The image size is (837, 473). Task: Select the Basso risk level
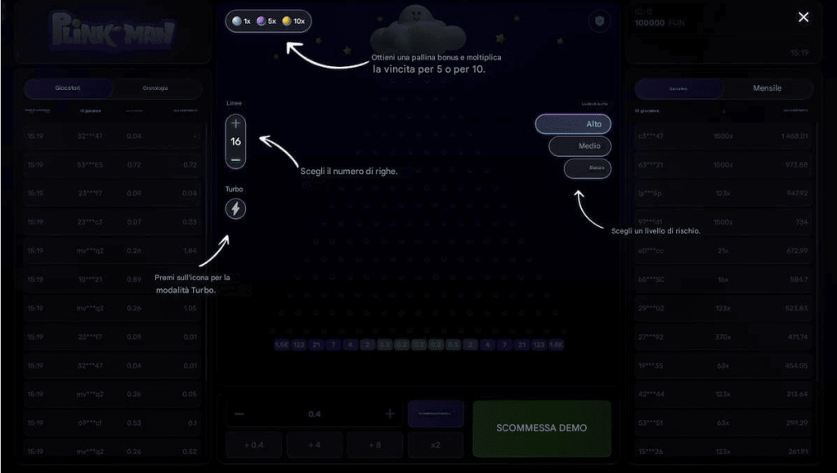587,168
